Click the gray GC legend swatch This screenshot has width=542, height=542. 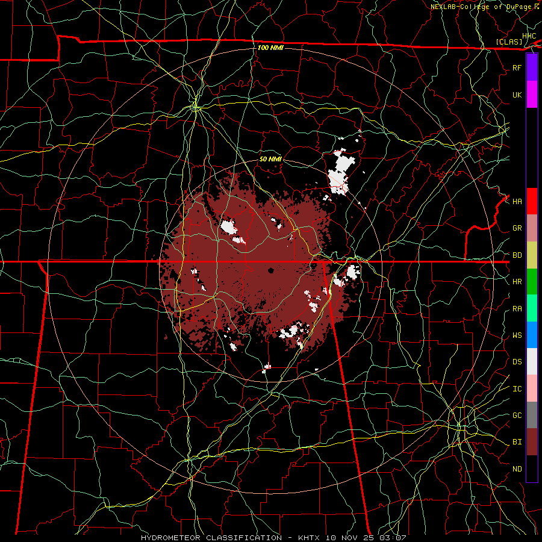532,415
